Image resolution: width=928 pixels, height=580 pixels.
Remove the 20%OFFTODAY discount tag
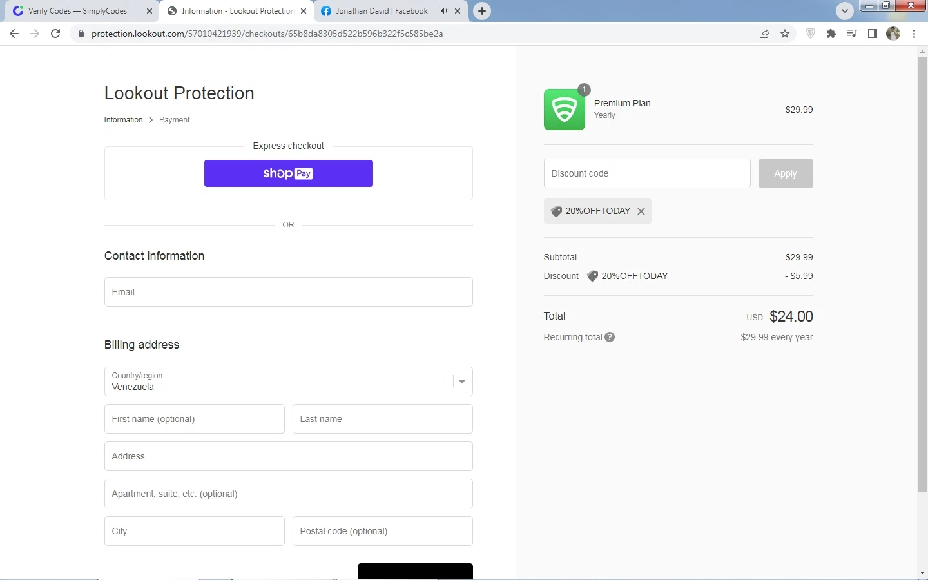[641, 211]
